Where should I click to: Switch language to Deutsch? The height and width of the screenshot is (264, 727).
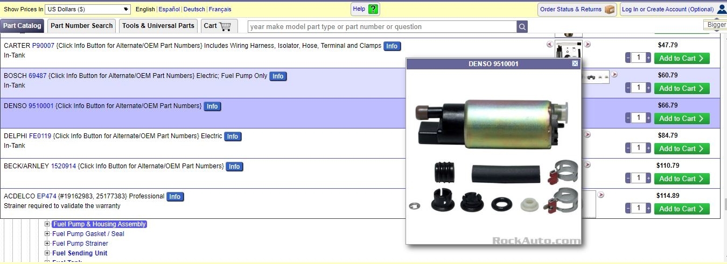(x=194, y=9)
